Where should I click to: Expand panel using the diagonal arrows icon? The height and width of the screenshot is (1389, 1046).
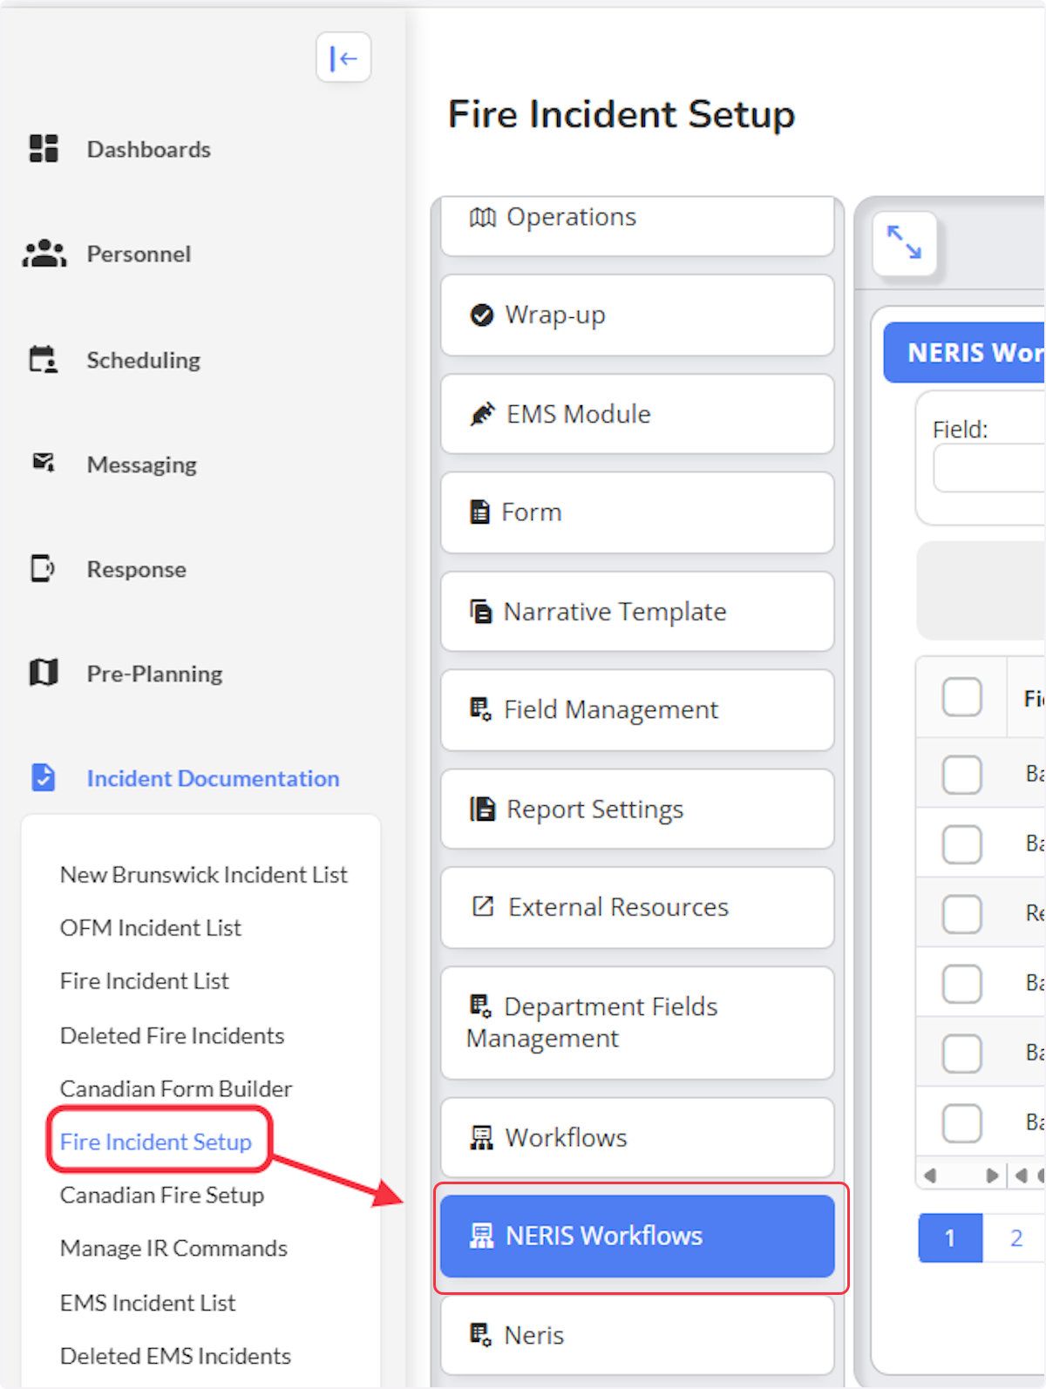(x=904, y=242)
